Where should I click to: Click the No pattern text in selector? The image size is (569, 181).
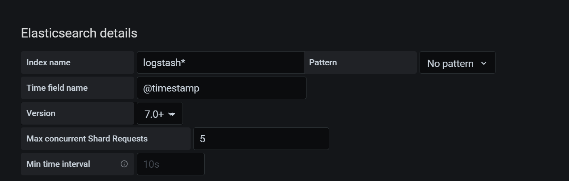click(450, 63)
